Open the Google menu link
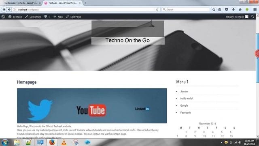 (184, 105)
